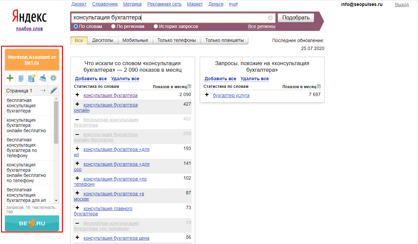
Task: Clear the search field with the X icon
Action: (270, 18)
